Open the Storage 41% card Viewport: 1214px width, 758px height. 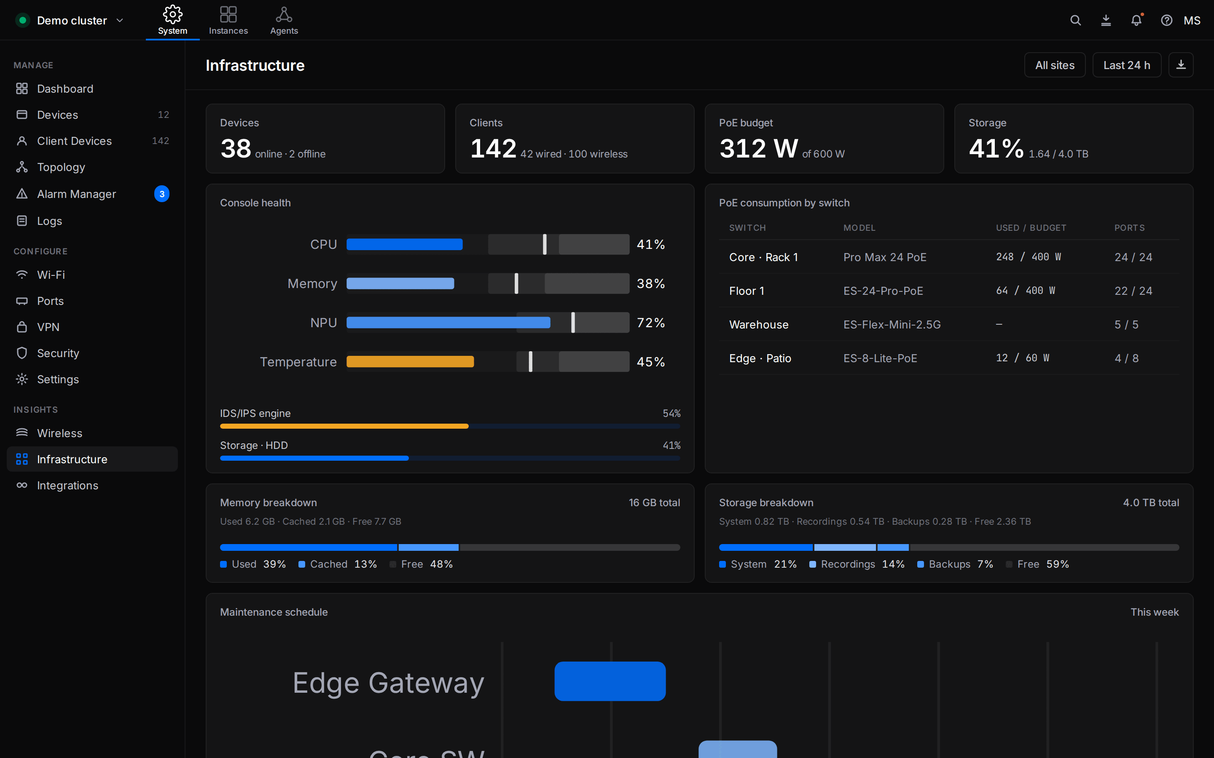[1074, 139]
